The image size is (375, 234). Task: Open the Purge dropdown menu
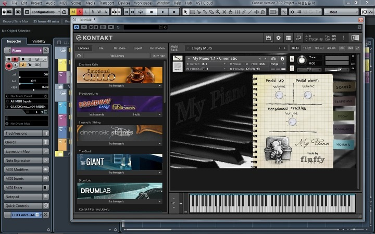[x=278, y=64]
